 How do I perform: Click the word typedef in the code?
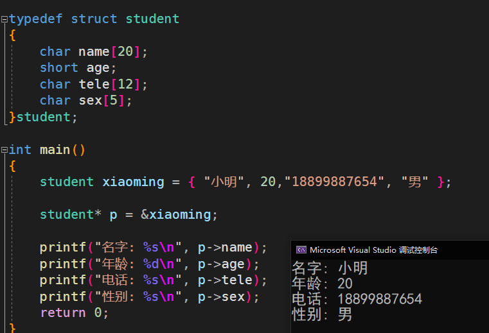(x=35, y=19)
